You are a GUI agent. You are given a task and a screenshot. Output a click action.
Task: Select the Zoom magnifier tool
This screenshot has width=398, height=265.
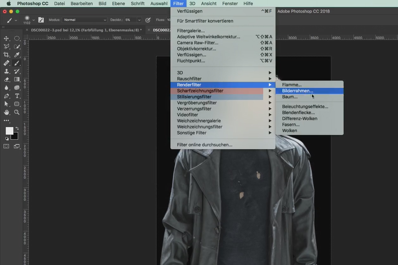[17, 112]
